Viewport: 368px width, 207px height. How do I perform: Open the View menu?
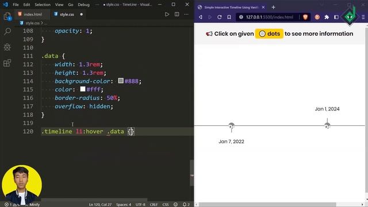click(x=59, y=5)
